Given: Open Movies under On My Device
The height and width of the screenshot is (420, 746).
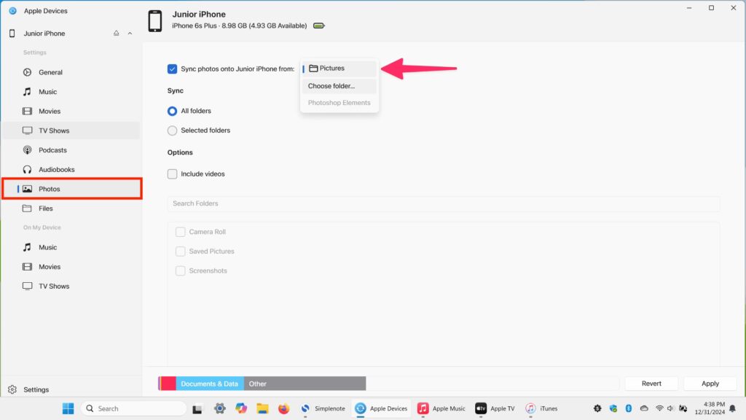Looking at the screenshot, I should [50, 267].
